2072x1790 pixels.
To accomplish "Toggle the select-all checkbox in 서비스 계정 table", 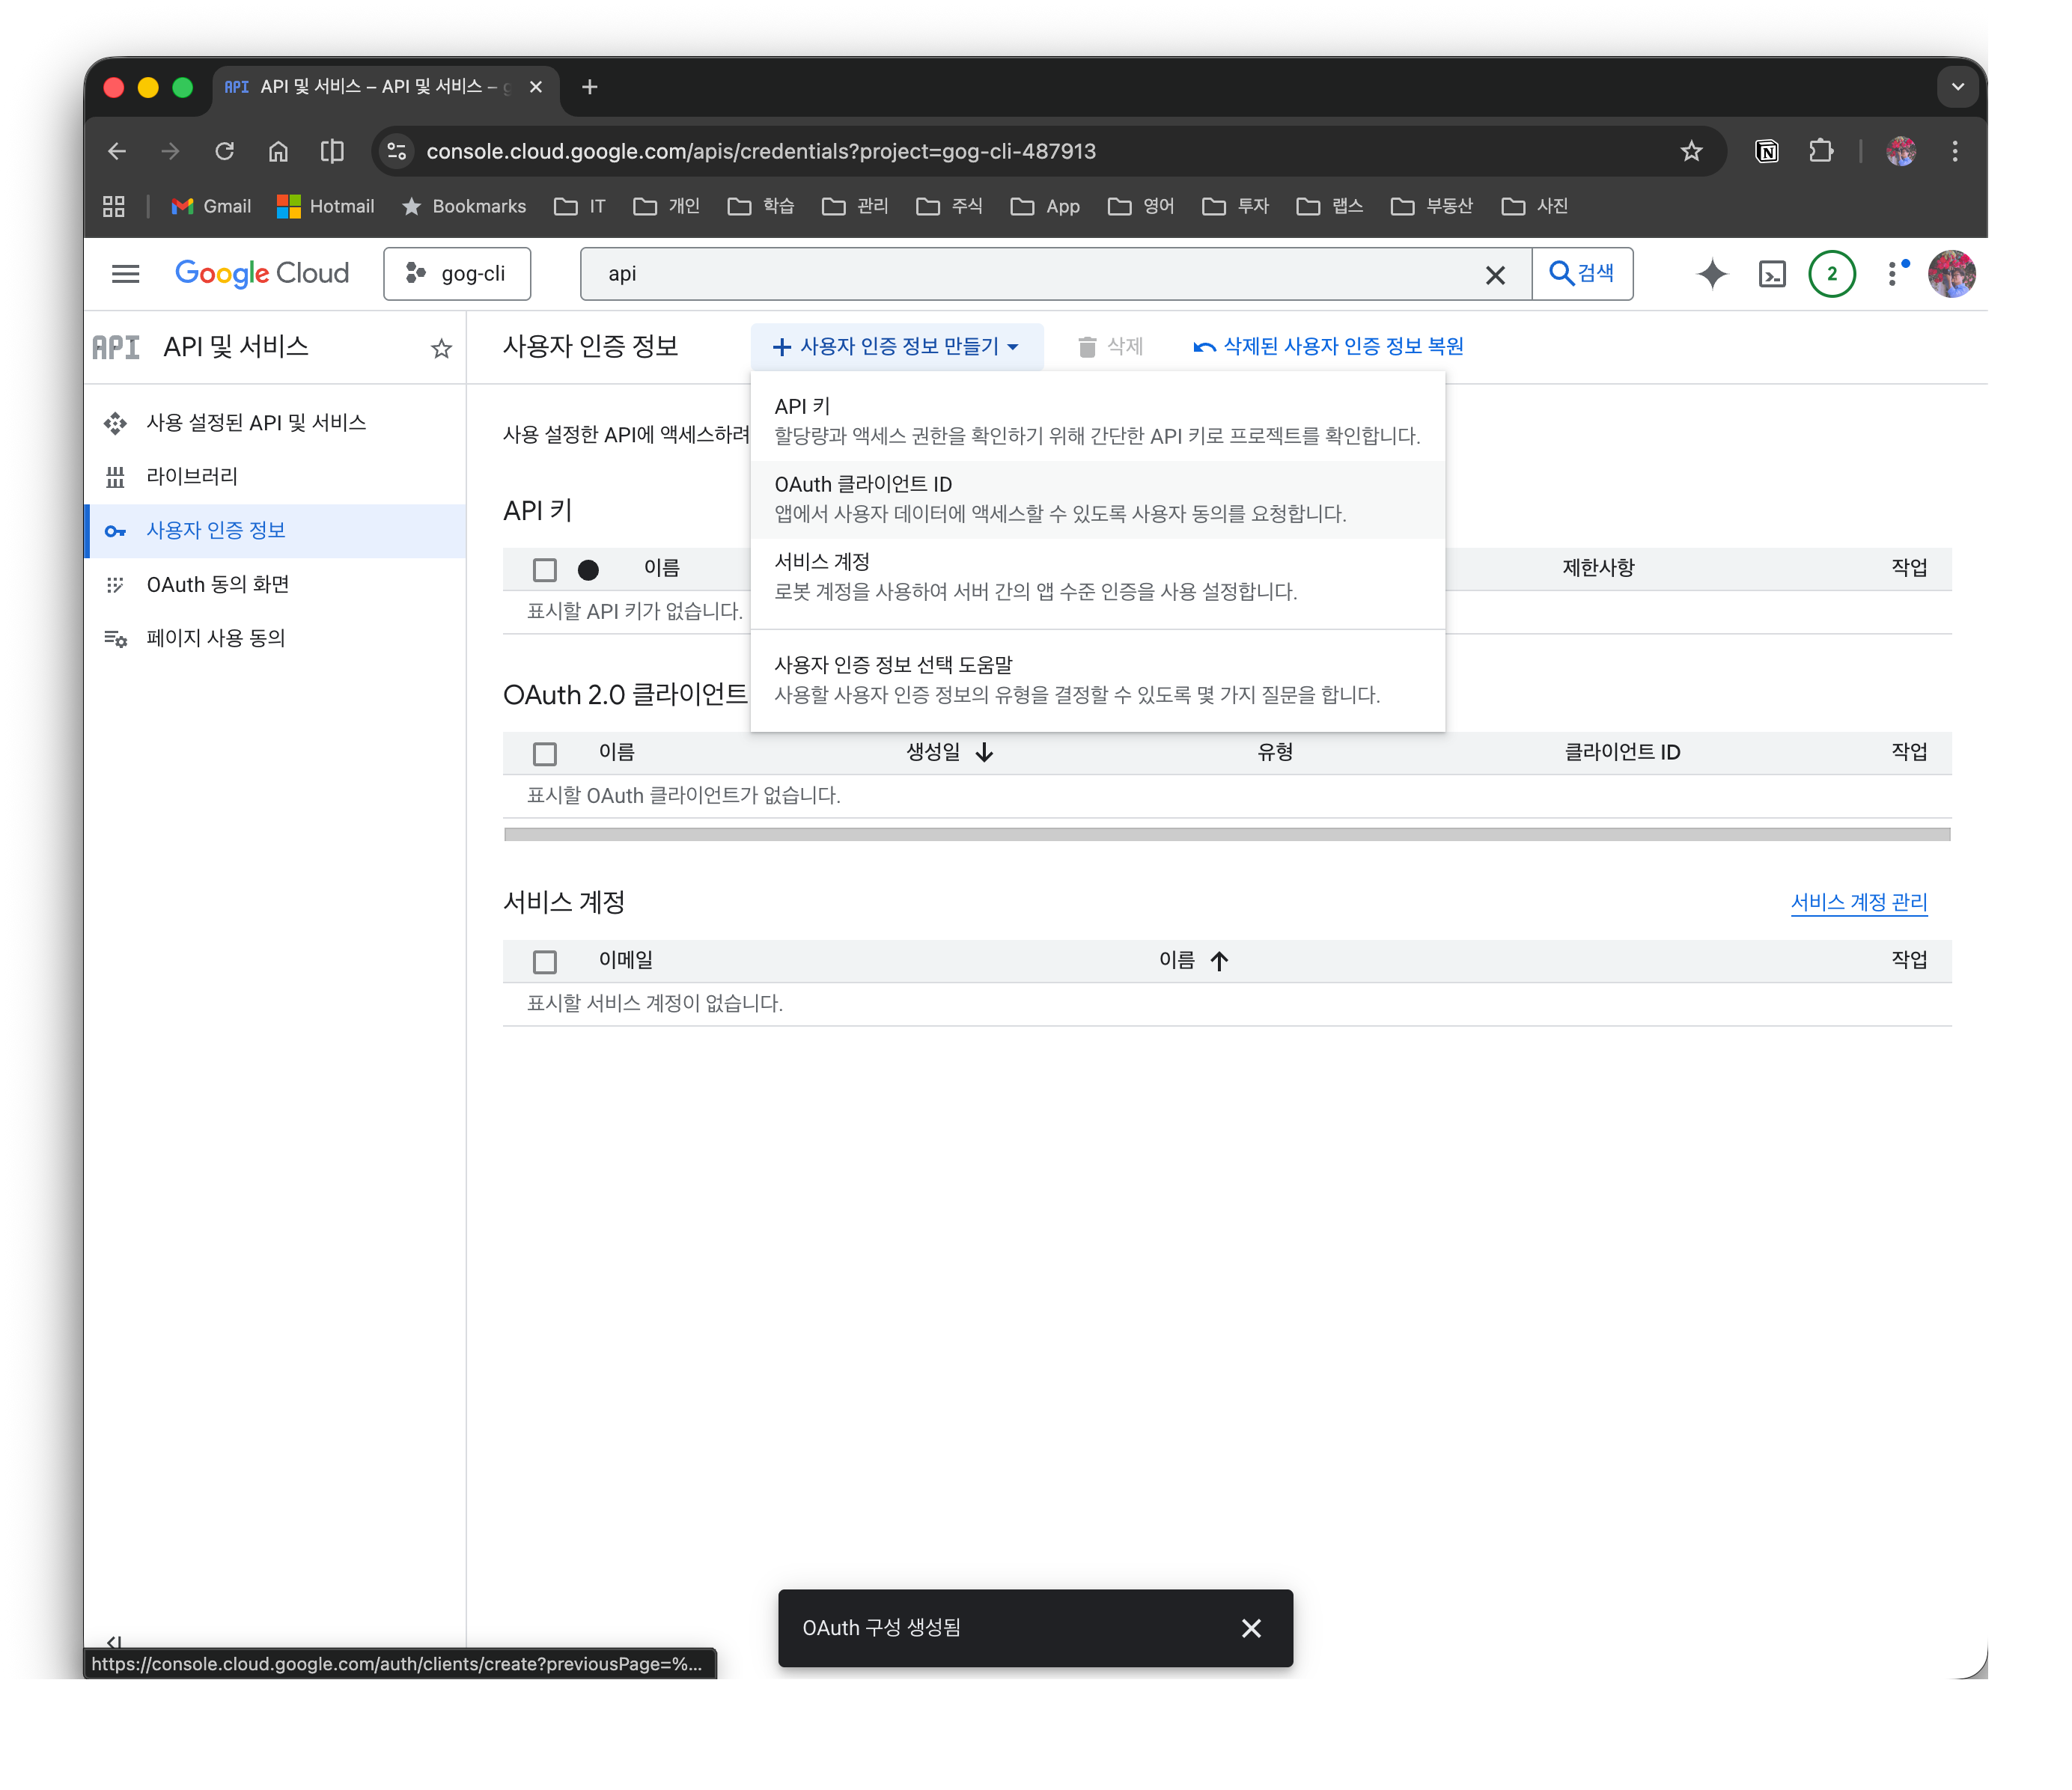I will coord(545,960).
